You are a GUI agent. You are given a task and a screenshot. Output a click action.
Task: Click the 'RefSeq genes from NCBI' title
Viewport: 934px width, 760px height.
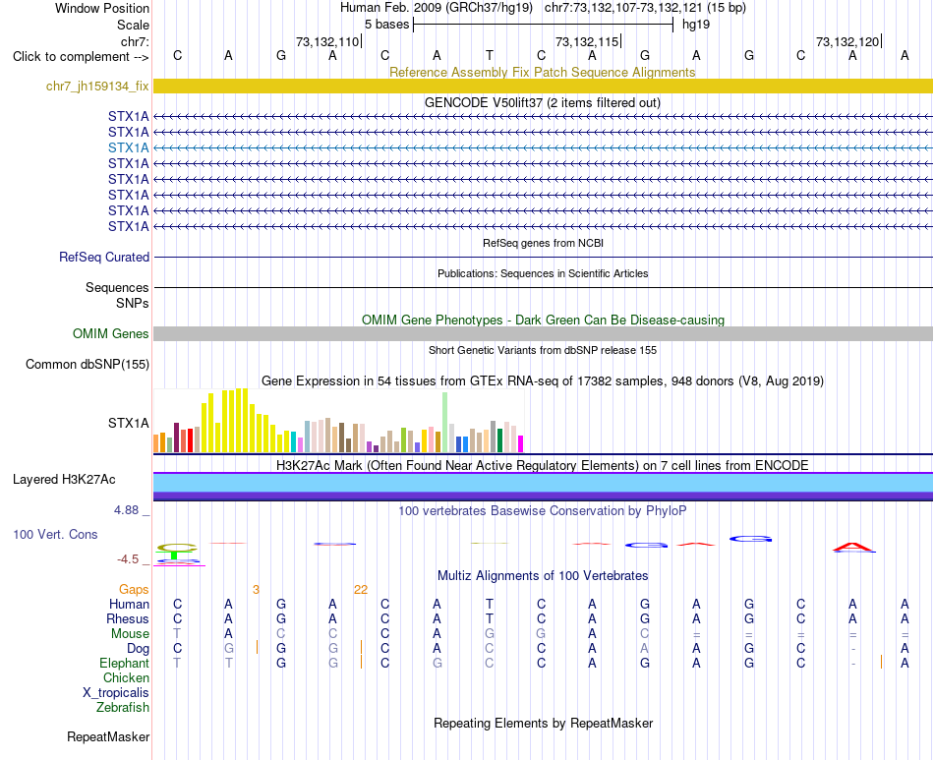pyautogui.click(x=543, y=243)
